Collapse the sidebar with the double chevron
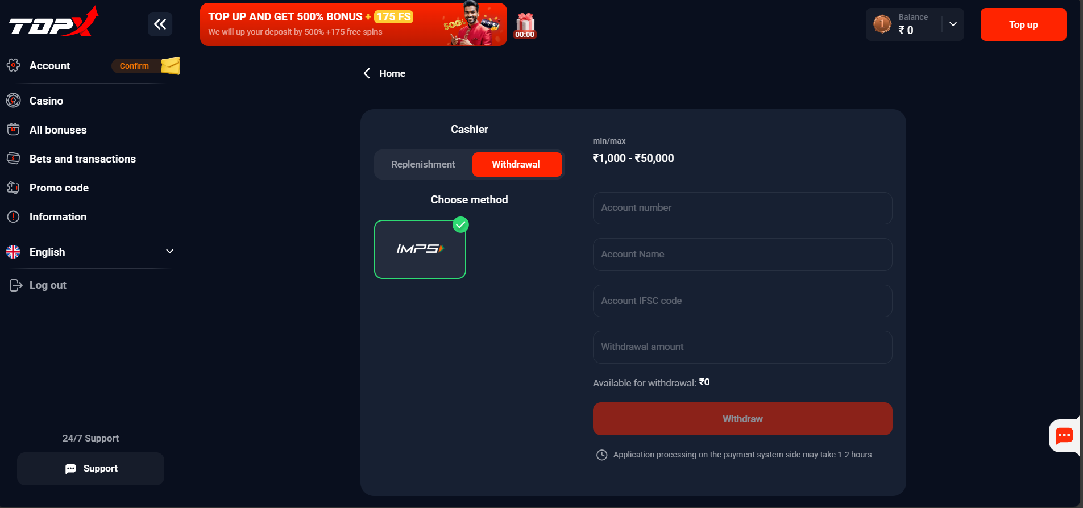The width and height of the screenshot is (1083, 508). (x=160, y=24)
